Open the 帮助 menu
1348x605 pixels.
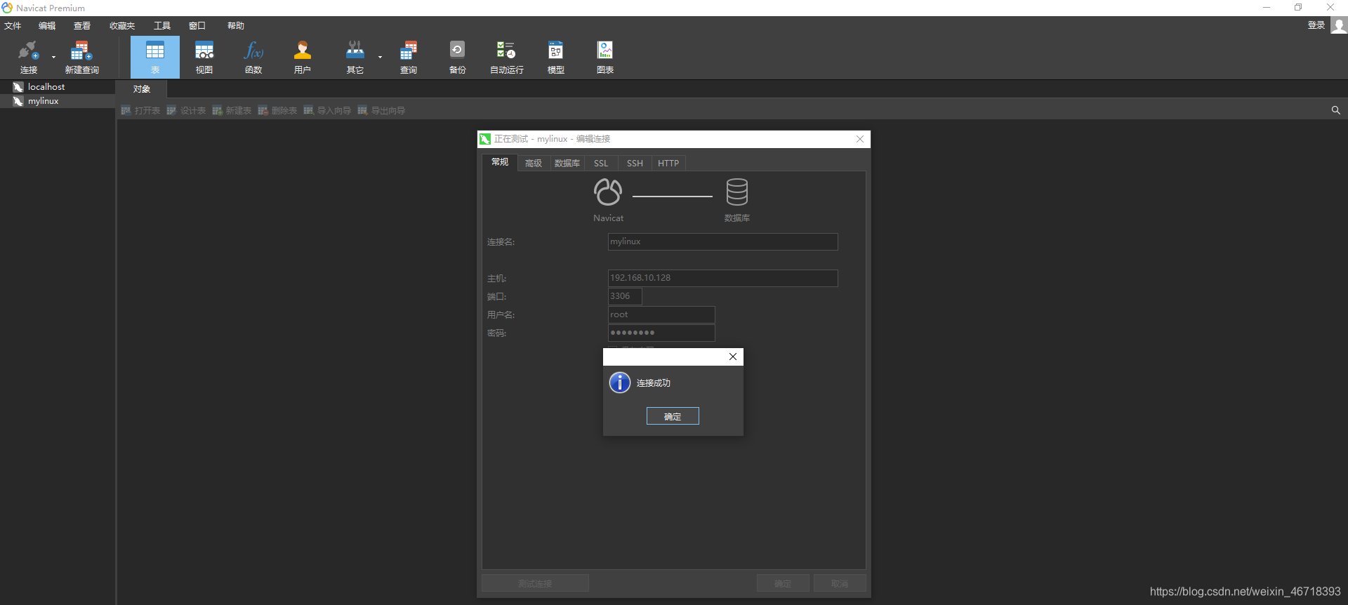[236, 26]
